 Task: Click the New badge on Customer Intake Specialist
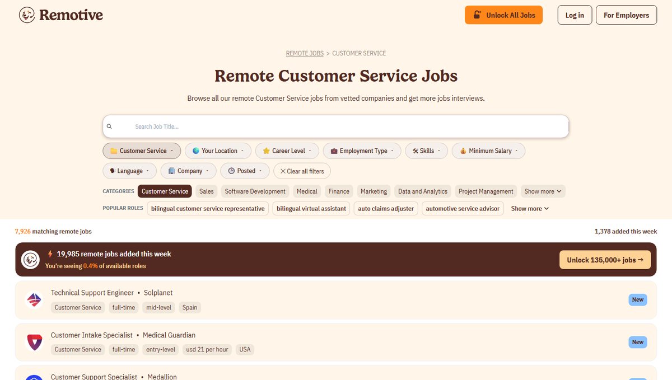tap(638, 342)
